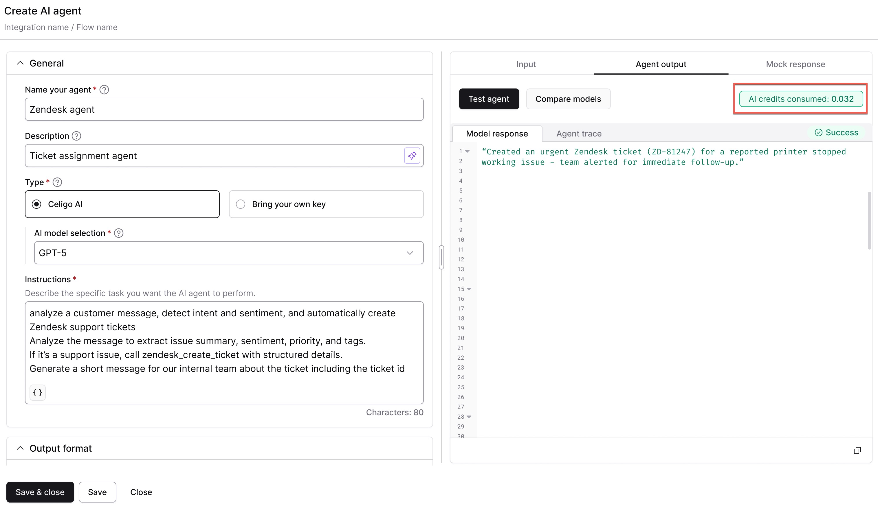Switch to the Agent output tab
Viewport: 878px width, 506px height.
pos(661,64)
